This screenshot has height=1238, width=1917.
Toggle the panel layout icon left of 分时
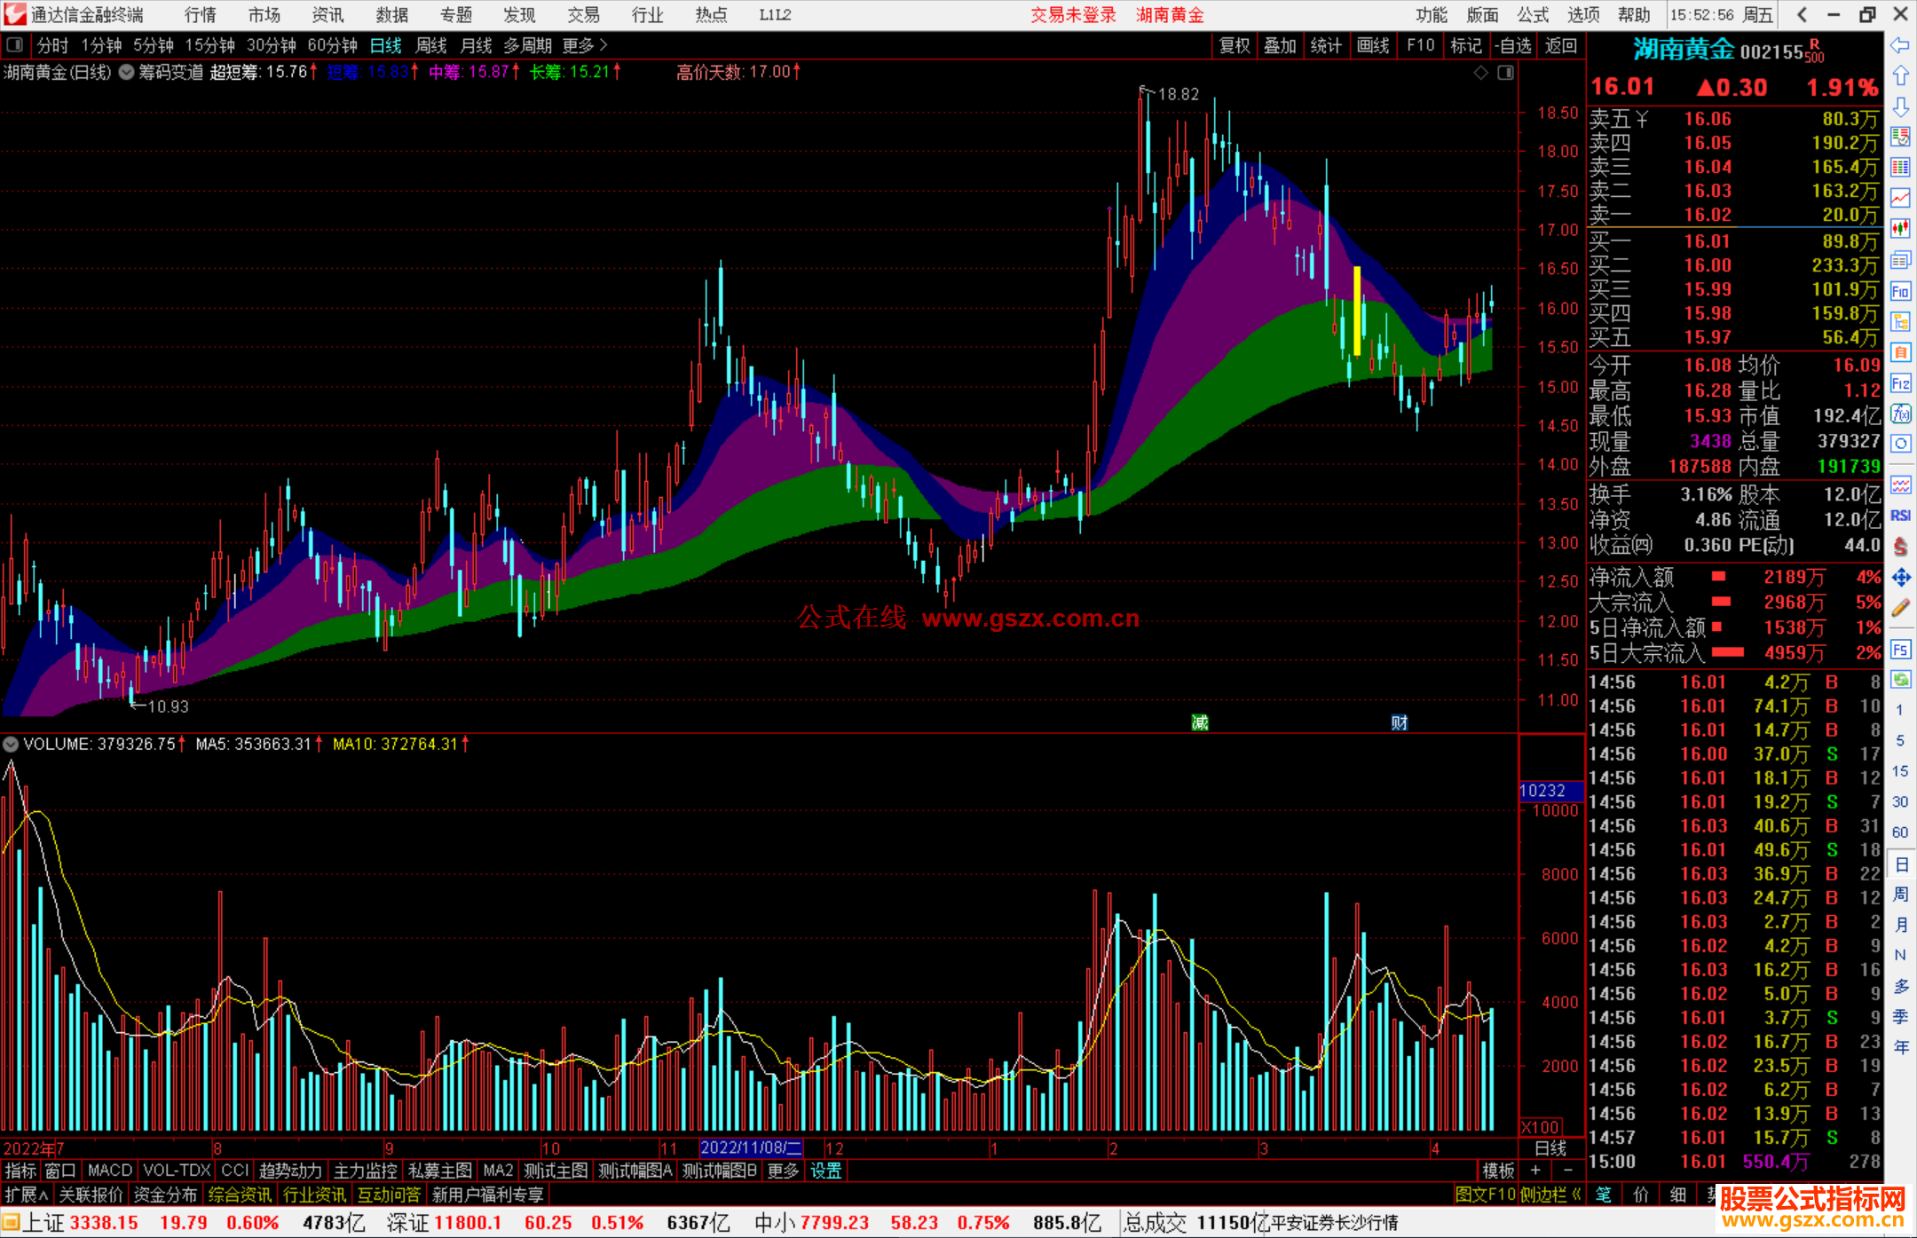[x=15, y=45]
